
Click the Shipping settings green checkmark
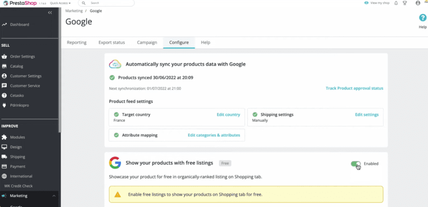[255, 114]
